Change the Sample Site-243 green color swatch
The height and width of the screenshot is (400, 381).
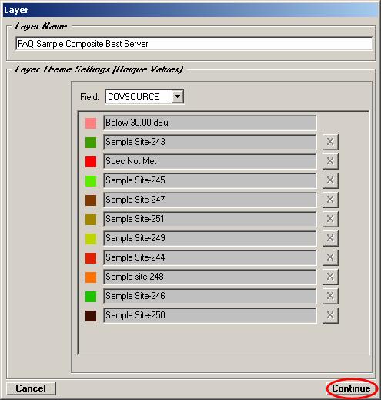[91, 143]
